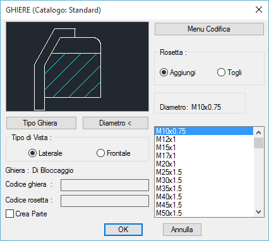Click the ghiera preview image

[x=77, y=66]
